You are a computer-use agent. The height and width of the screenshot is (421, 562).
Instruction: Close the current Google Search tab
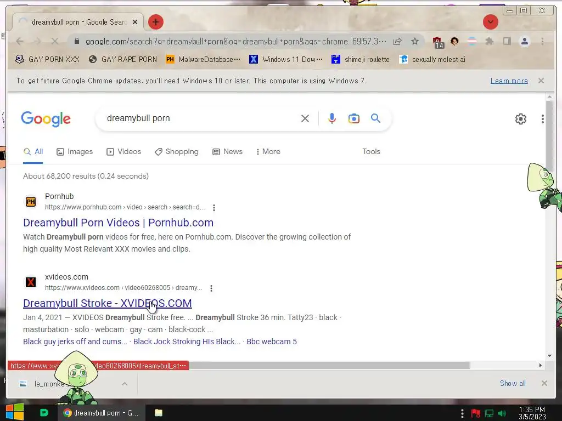coord(135,22)
